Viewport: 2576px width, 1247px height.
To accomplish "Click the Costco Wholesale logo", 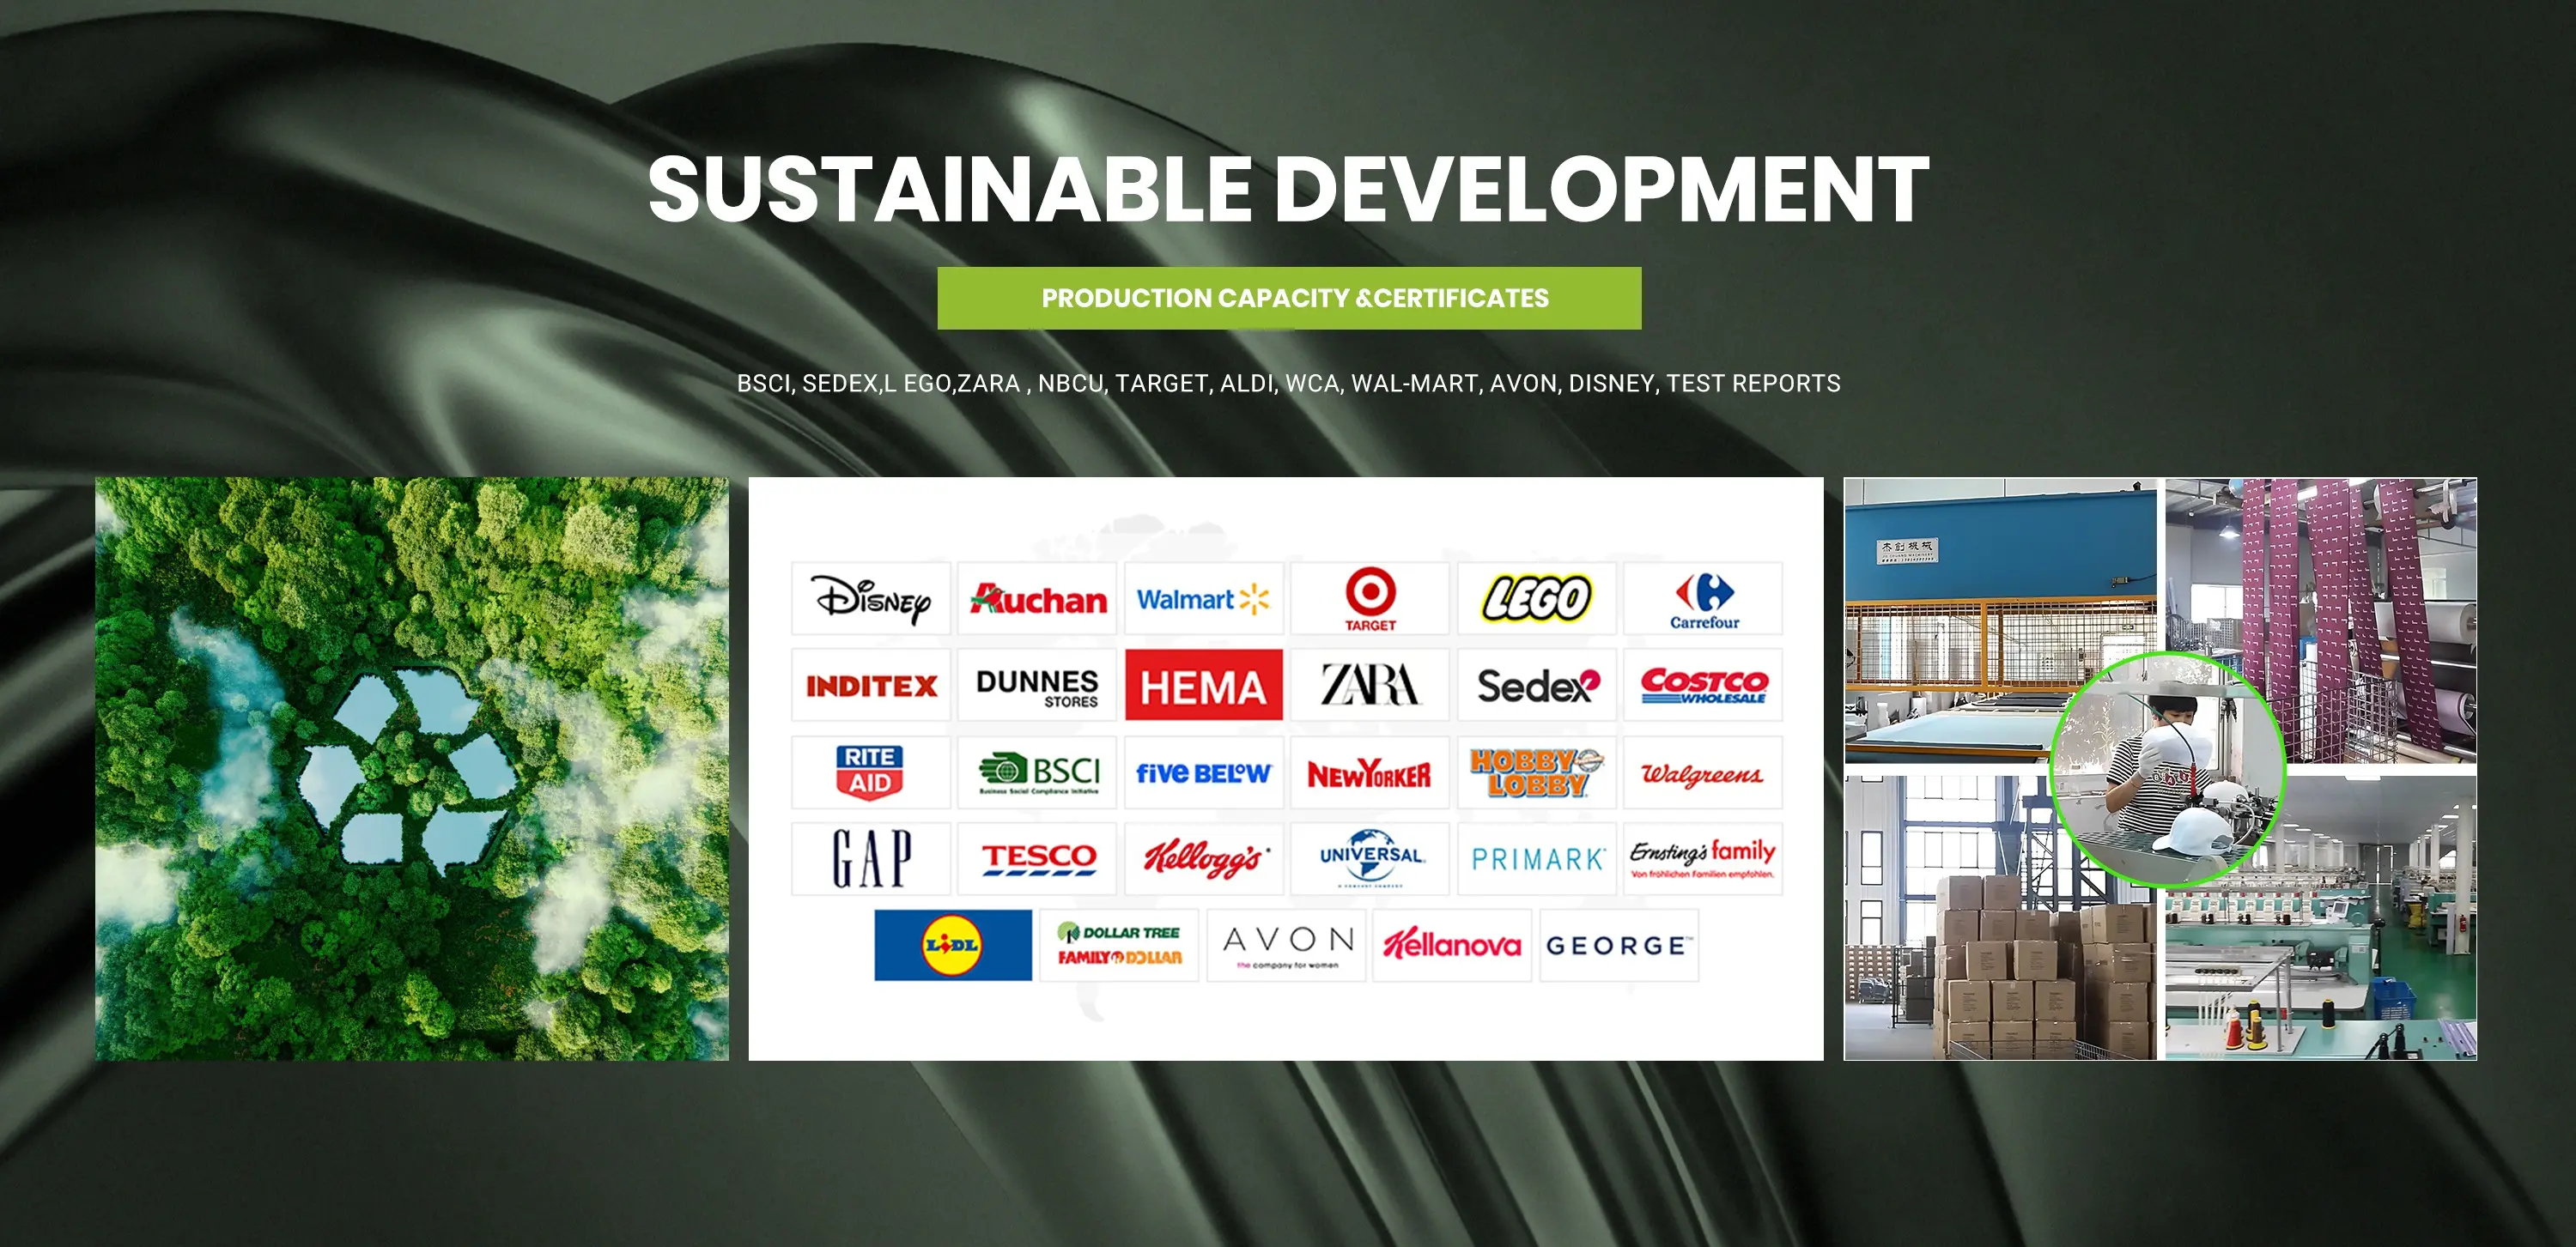I will pyautogui.click(x=1703, y=686).
